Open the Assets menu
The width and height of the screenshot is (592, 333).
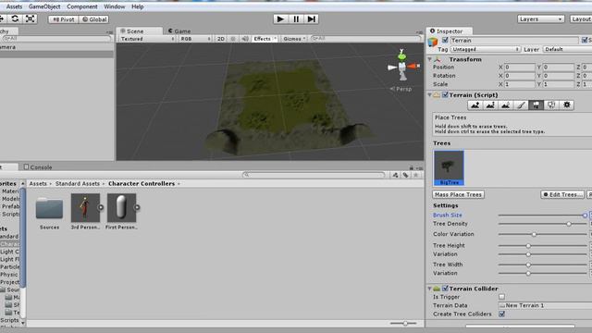point(15,6)
